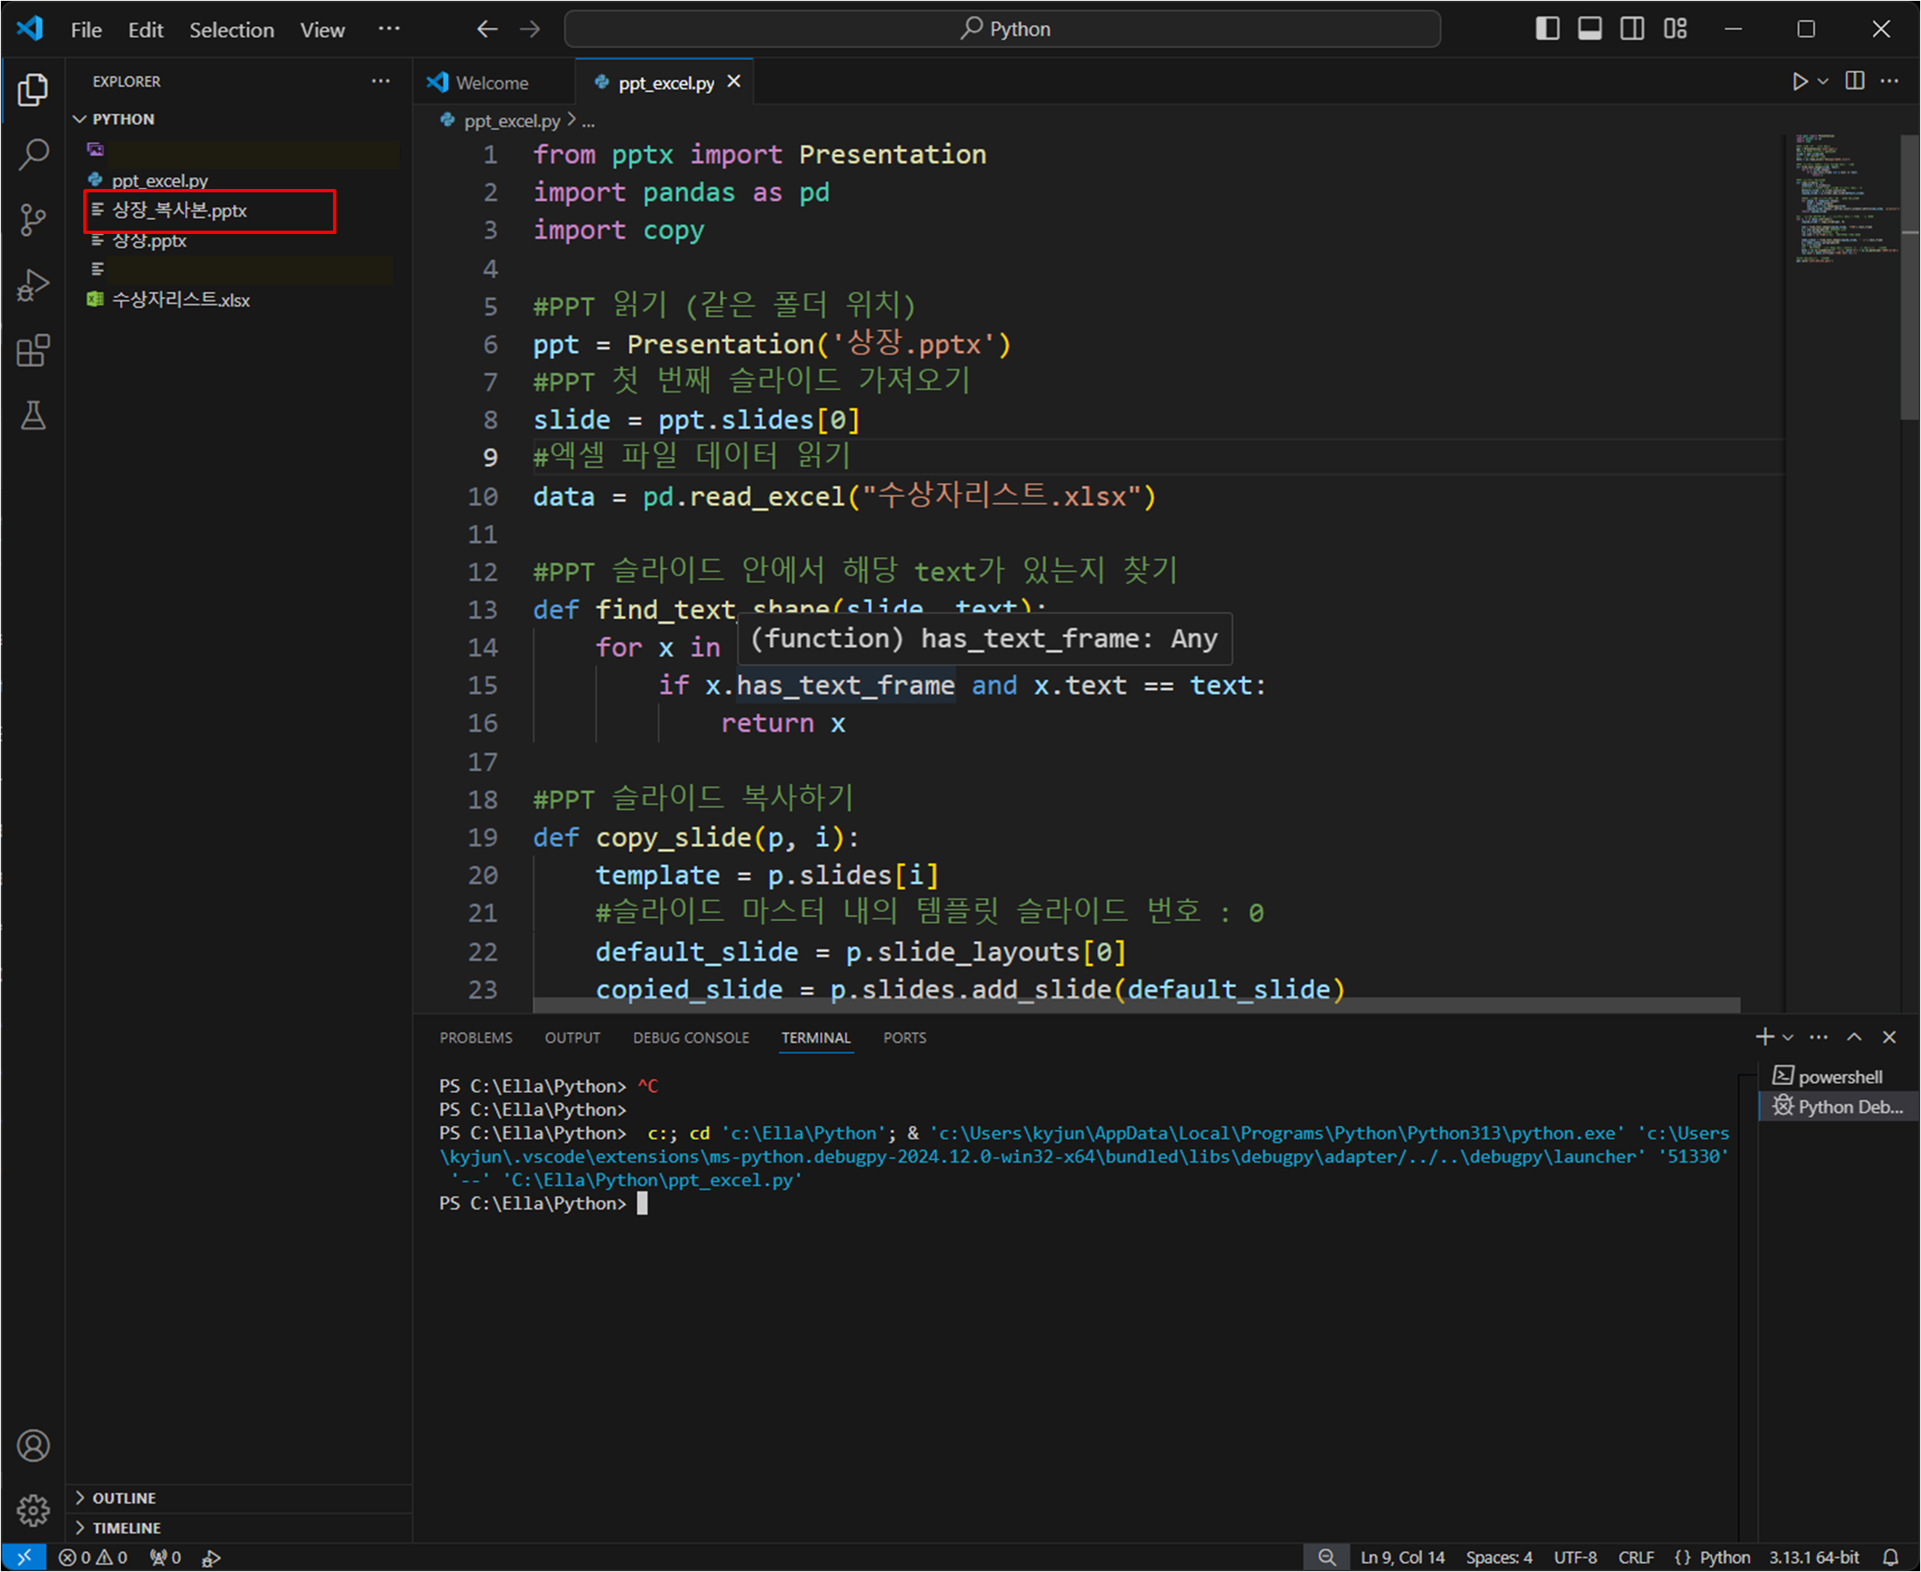Toggle the bottom panel visibility
The width and height of the screenshot is (1921, 1572).
point(1590,29)
